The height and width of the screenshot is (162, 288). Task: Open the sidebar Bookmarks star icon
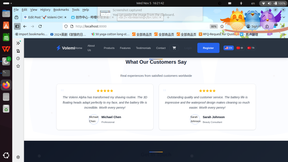point(18,66)
